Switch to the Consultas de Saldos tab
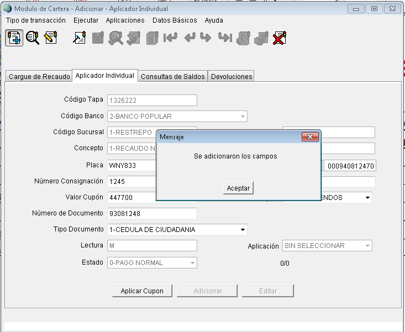The width and height of the screenshot is (405, 332). coord(173,77)
